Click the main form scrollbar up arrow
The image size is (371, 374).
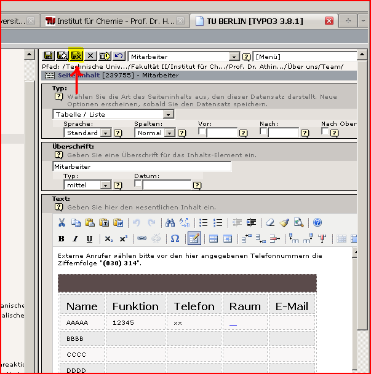pos(362,55)
